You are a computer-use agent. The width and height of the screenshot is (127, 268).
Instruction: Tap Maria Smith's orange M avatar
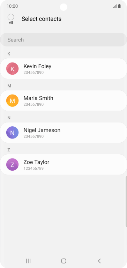[12, 100]
